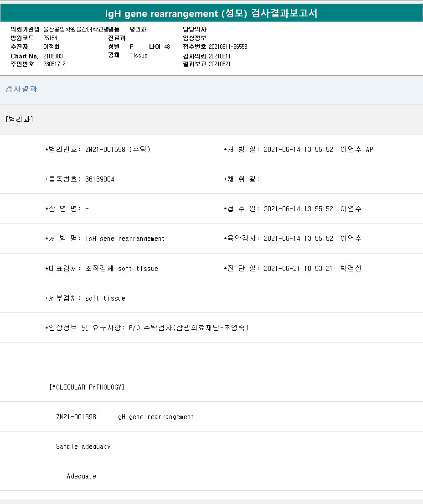Click resident number 730517-2
This screenshot has width=423, height=504.
pos(54,64)
